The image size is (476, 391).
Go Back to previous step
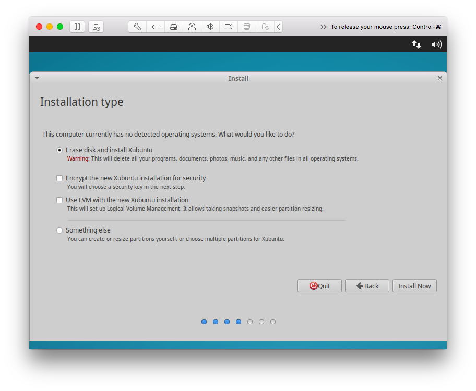pyautogui.click(x=367, y=286)
